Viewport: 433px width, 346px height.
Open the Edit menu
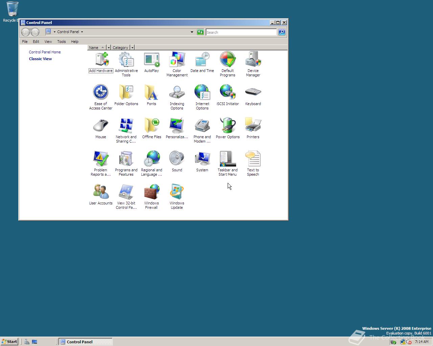[36, 42]
